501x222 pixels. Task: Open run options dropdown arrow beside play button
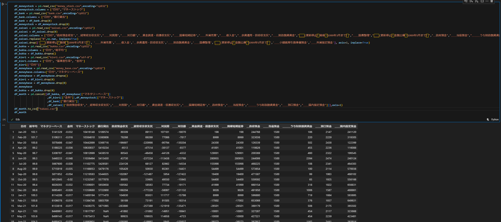click(x=6, y=4)
